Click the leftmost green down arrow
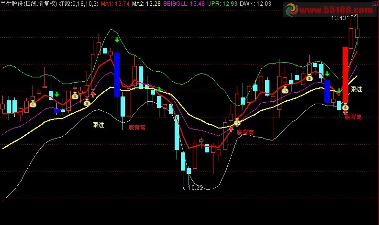379x225 pixels. pyautogui.click(x=57, y=94)
